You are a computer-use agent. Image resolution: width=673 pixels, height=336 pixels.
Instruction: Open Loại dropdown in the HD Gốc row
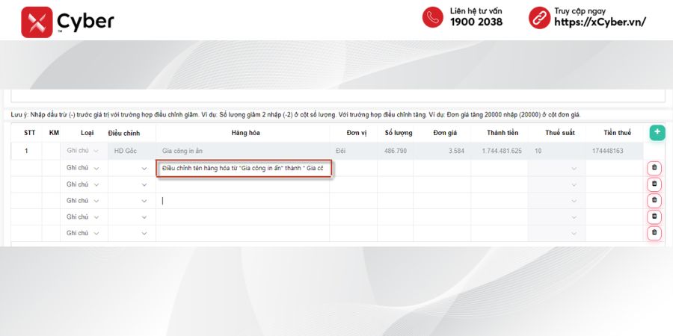click(x=83, y=151)
